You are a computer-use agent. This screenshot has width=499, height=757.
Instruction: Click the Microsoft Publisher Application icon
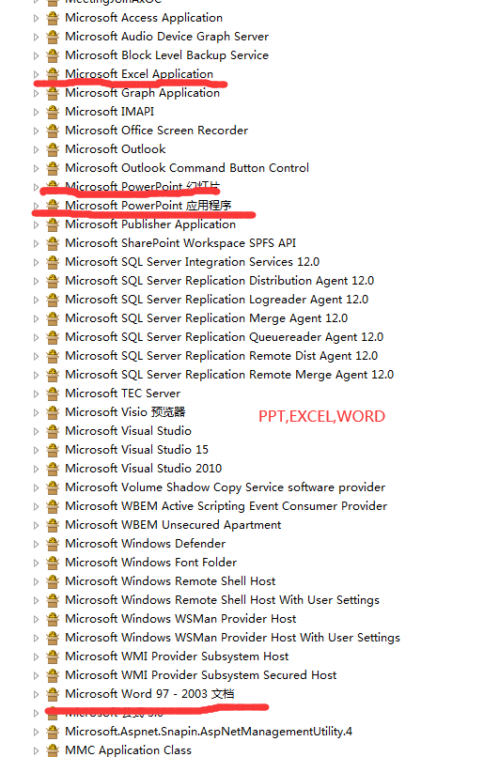click(53, 224)
